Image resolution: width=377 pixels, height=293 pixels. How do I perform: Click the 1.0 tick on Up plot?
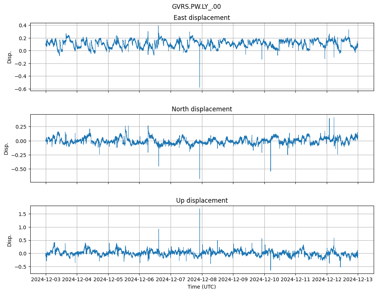(x=22, y=227)
